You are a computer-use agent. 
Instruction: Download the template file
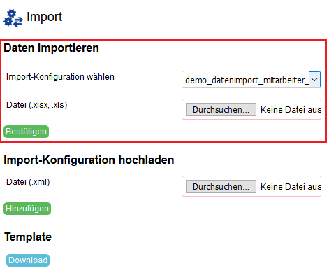[28, 260]
